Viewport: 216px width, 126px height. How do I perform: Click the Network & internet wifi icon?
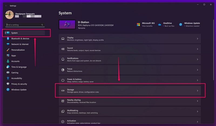point(8,44)
